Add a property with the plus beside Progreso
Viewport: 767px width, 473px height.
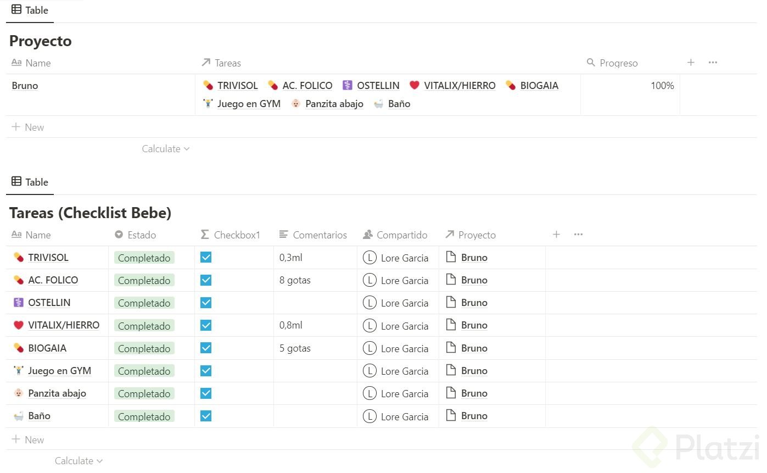click(691, 63)
